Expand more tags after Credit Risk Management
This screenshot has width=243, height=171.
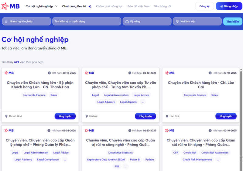click(x=218, y=159)
